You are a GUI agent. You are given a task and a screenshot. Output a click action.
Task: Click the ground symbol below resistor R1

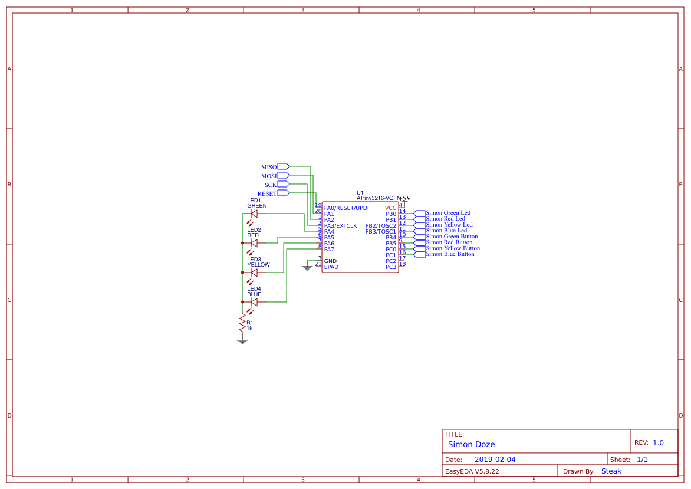pyautogui.click(x=242, y=341)
